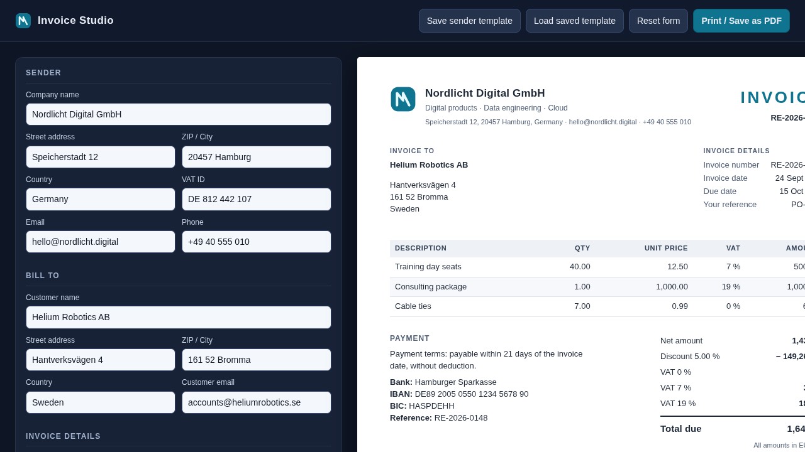Click the Nordlicht logo on invoice preview
This screenshot has height=452, width=805.
point(403,99)
